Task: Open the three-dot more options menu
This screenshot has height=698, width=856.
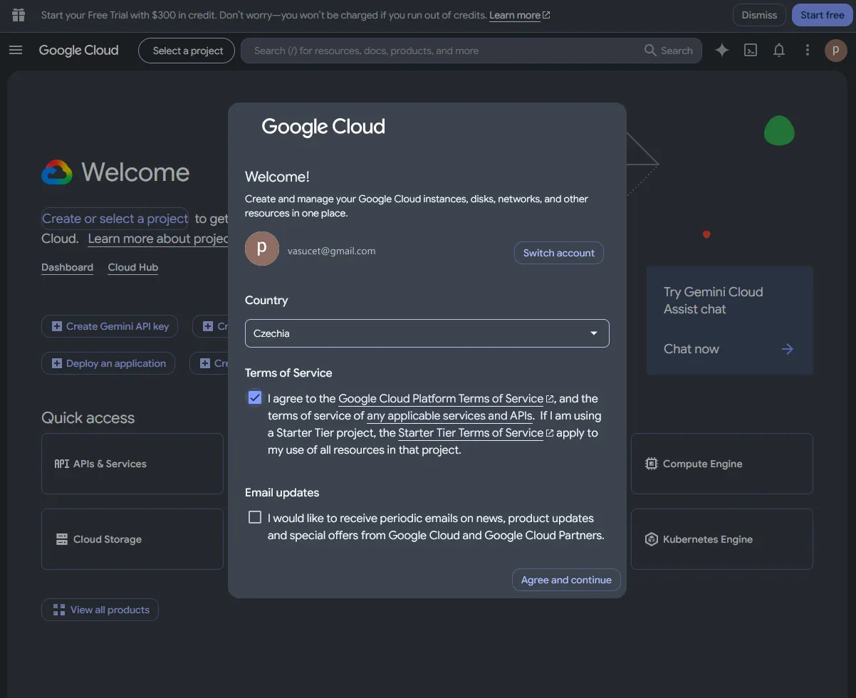Action: coord(807,50)
